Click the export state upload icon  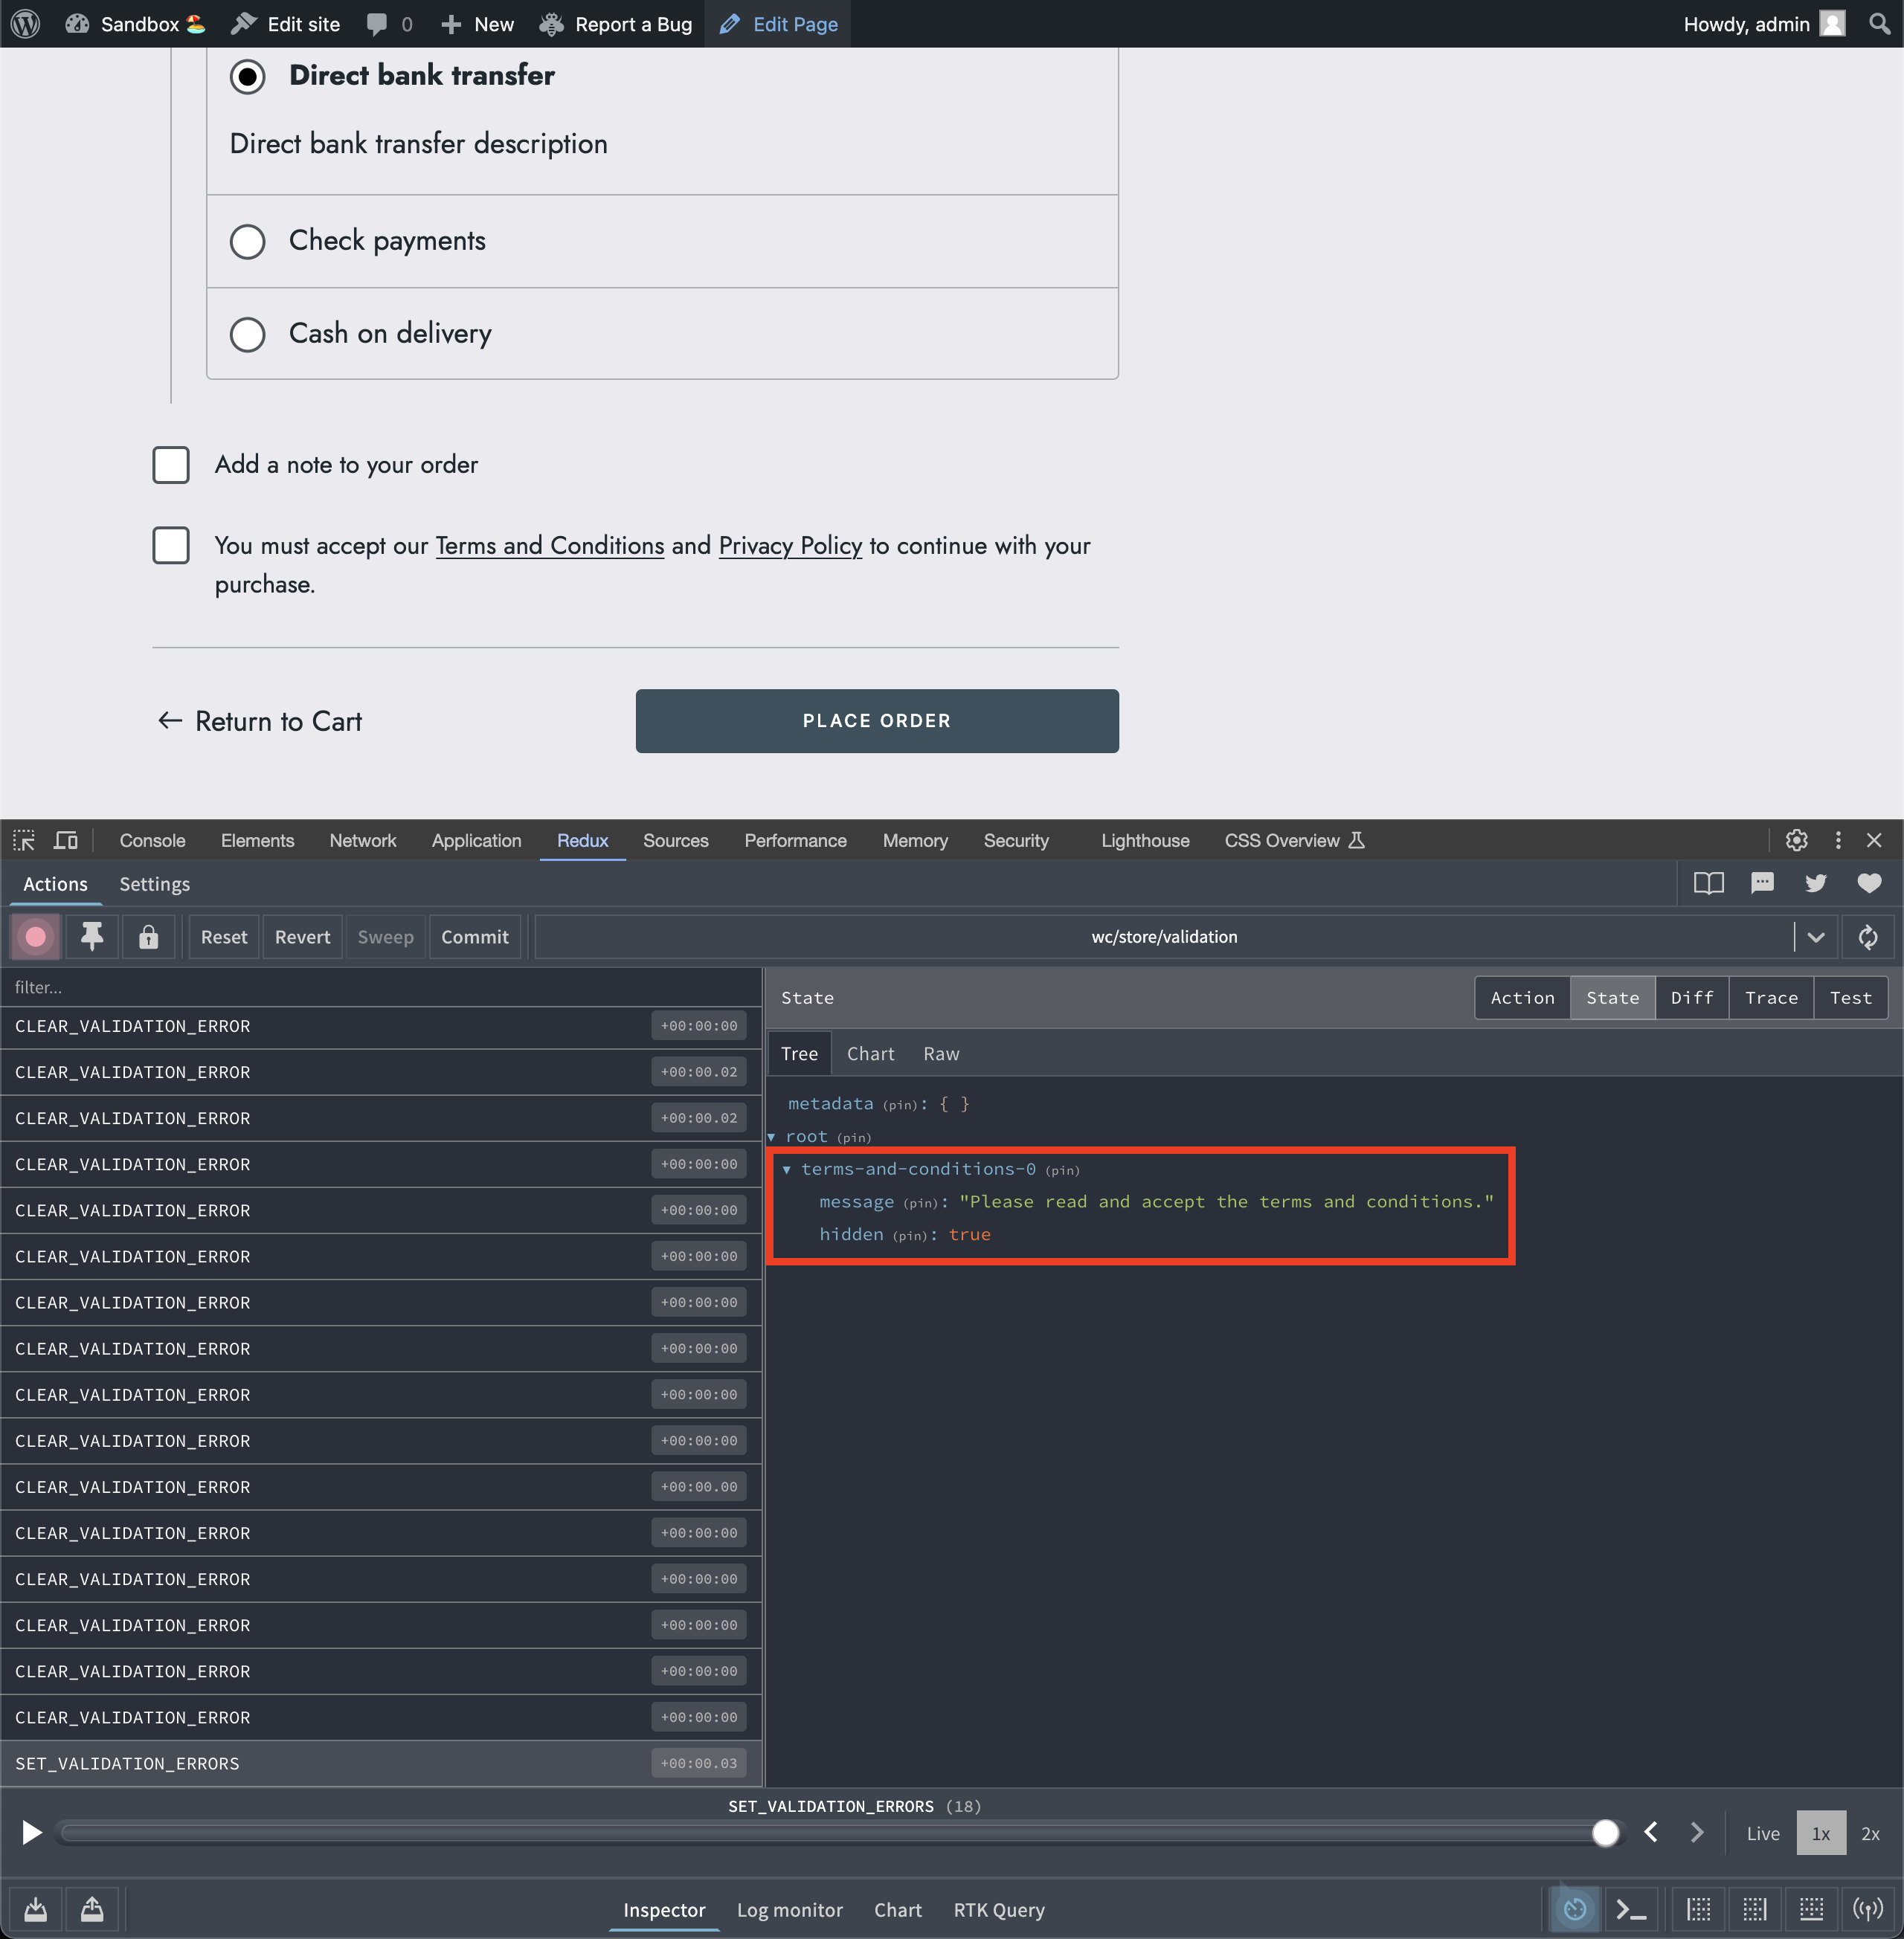click(x=92, y=1910)
